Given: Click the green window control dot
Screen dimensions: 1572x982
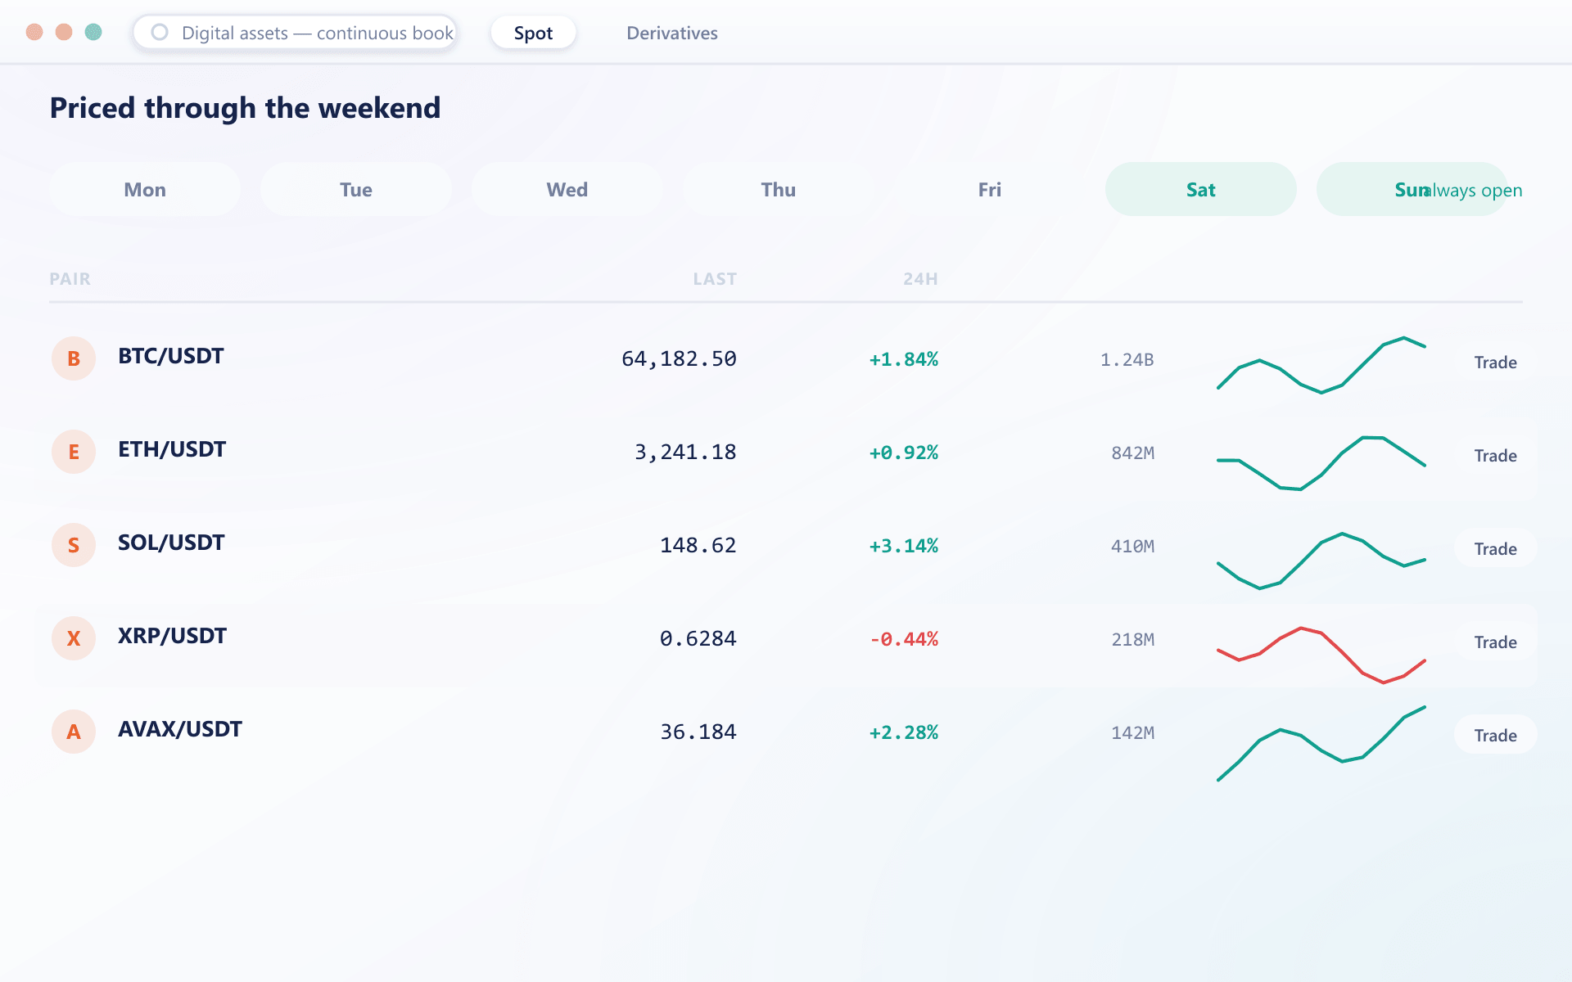Looking at the screenshot, I should tap(93, 32).
